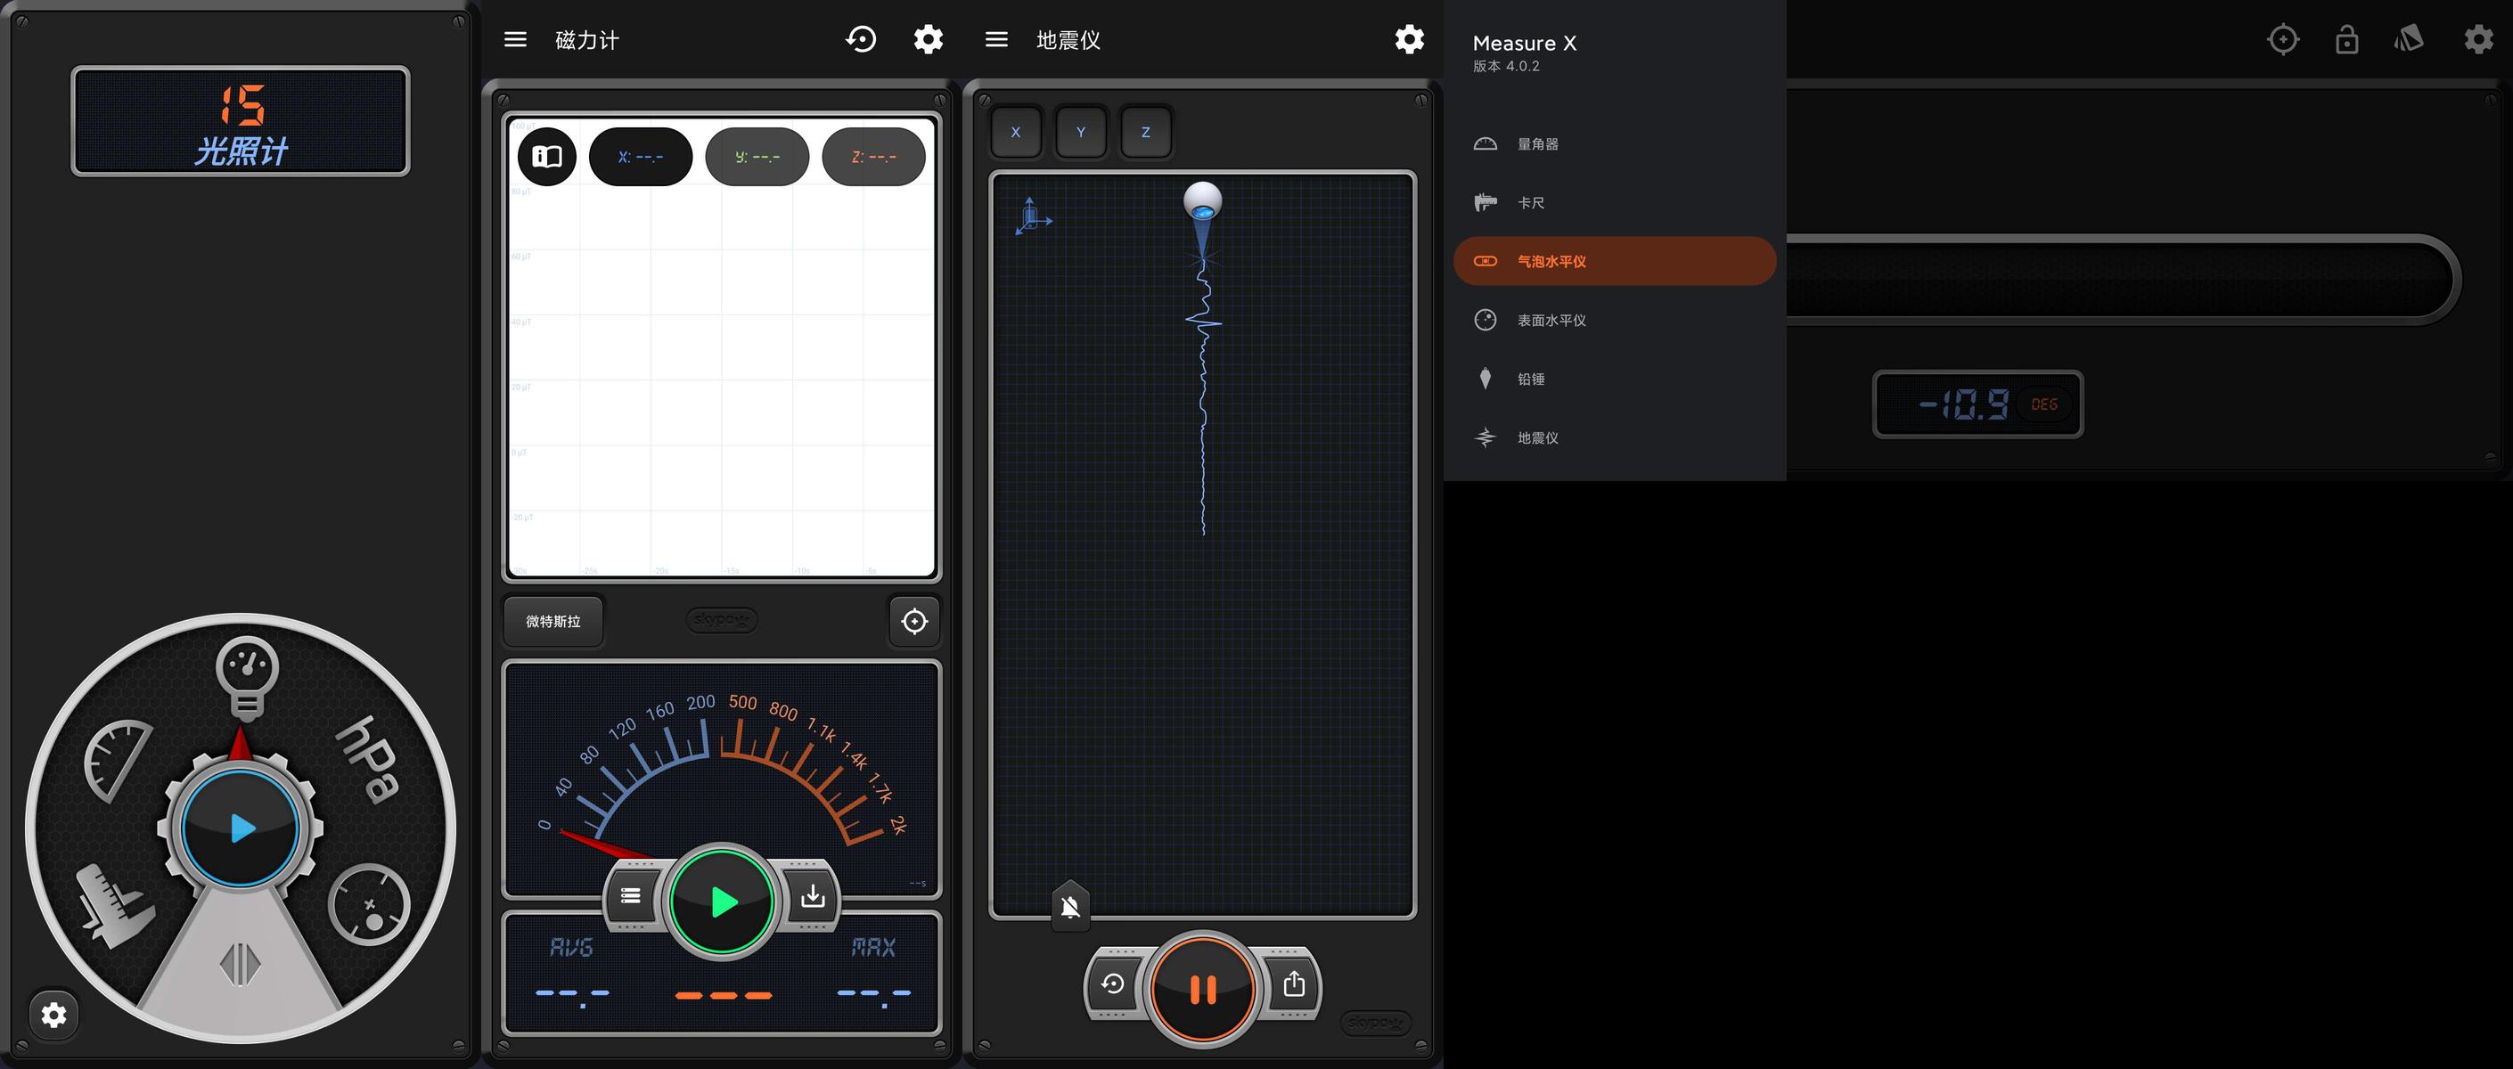Select the protractor gauge icon on dial
The height and width of the screenshot is (1069, 2513).
118,762
